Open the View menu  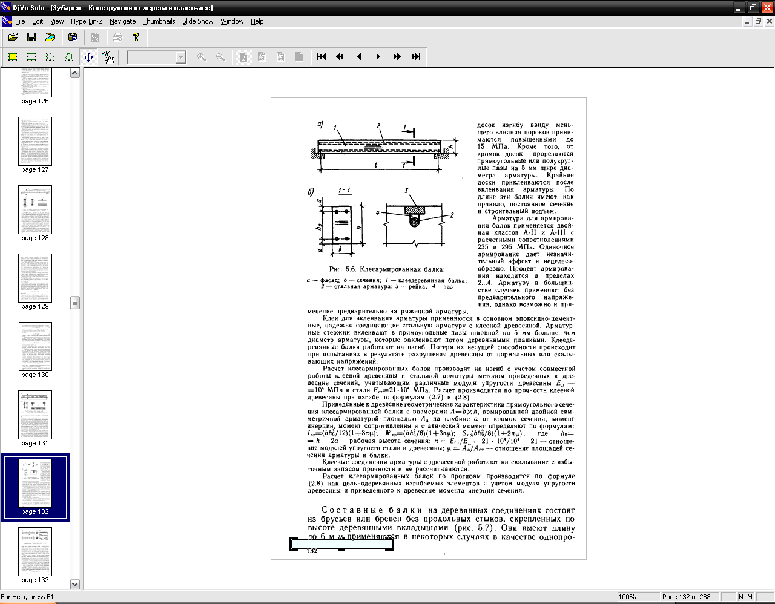tap(57, 21)
